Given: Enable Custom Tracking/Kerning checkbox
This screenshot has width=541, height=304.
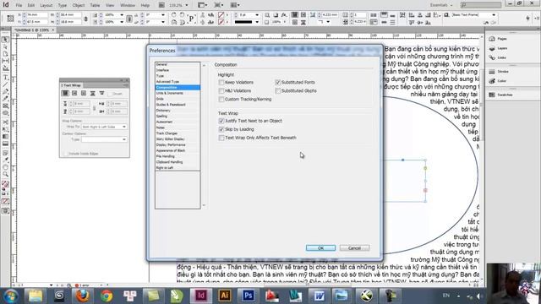Looking at the screenshot, I should point(221,100).
